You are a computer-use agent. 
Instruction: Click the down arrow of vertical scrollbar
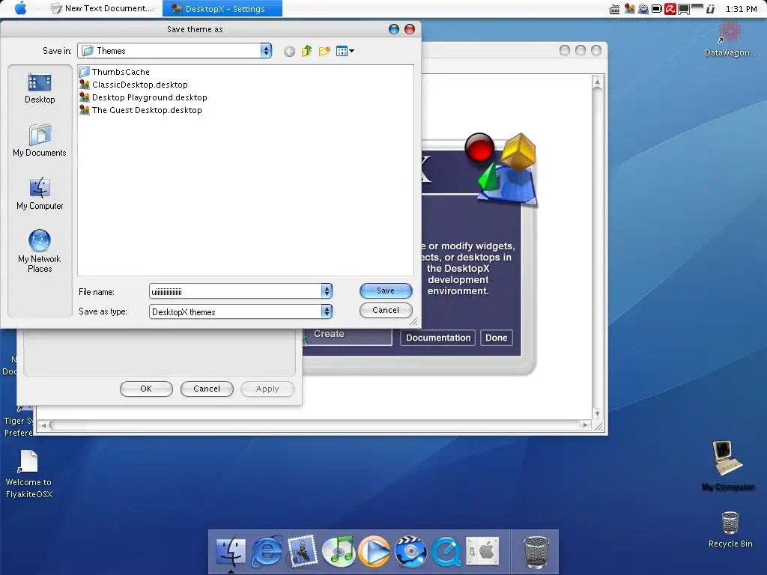click(x=597, y=413)
